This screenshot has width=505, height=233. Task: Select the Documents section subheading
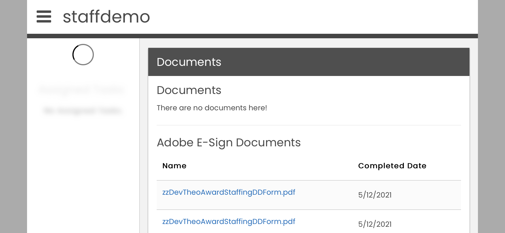tap(189, 90)
